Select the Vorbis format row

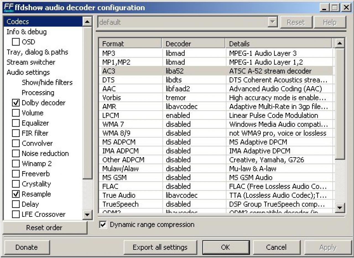[216, 98]
